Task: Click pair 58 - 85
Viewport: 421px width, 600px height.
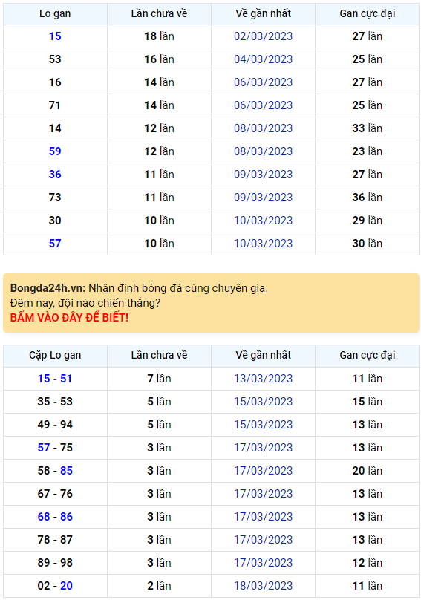Action: (x=55, y=471)
